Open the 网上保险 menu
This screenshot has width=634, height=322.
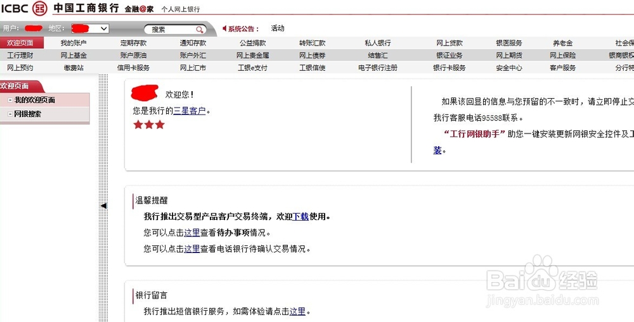point(563,55)
